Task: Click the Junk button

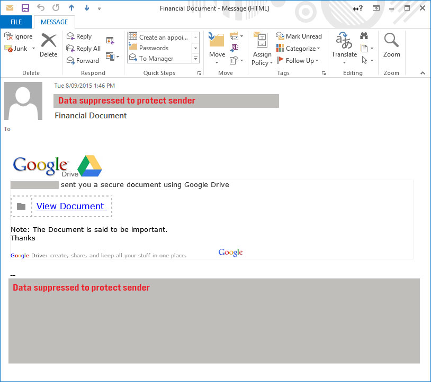Action: (x=16, y=49)
